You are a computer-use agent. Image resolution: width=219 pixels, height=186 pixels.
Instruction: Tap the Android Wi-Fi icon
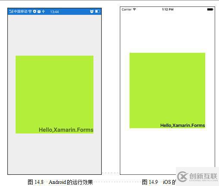pos(30,12)
